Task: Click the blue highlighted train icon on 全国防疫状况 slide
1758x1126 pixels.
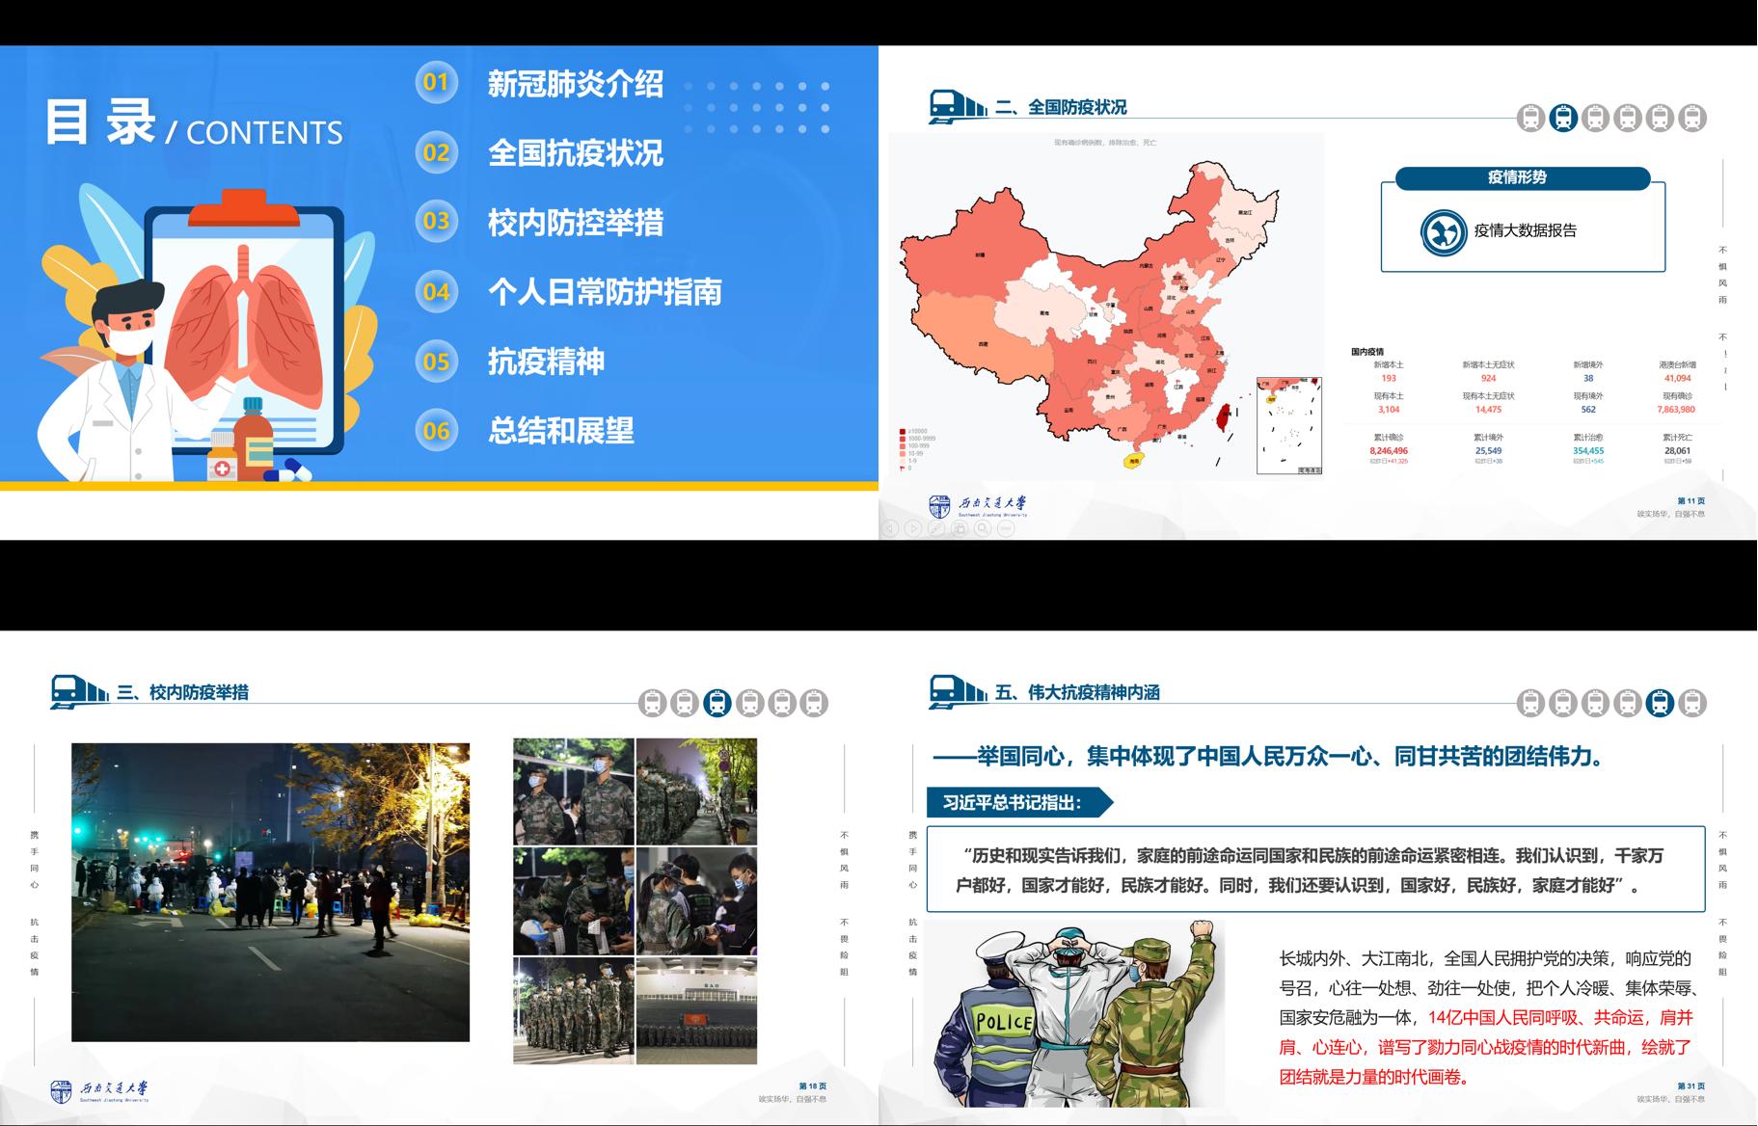Action: [x=1563, y=118]
